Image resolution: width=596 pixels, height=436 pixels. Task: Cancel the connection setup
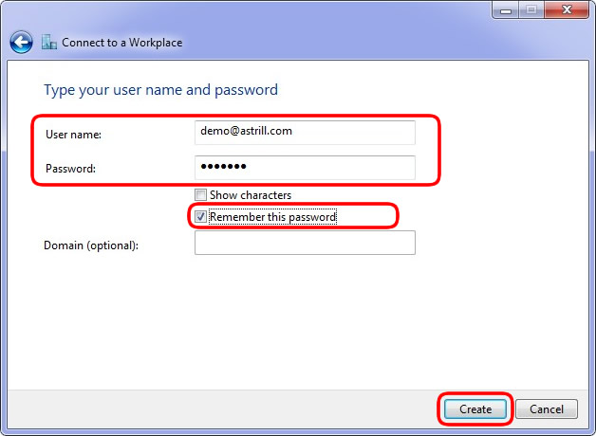(547, 409)
